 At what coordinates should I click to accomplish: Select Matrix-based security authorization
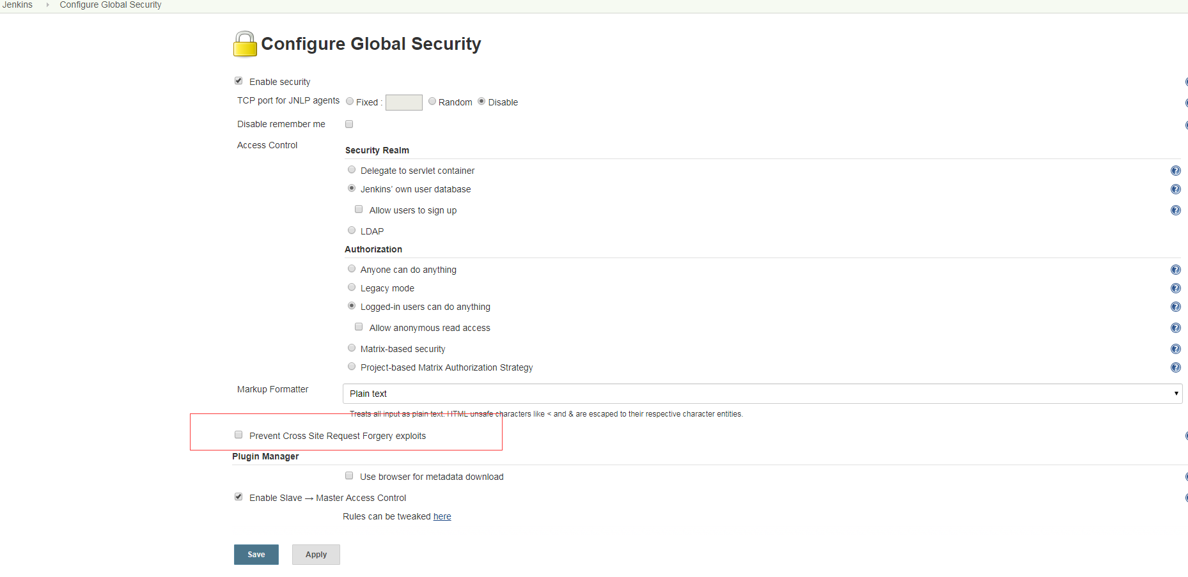click(x=352, y=348)
